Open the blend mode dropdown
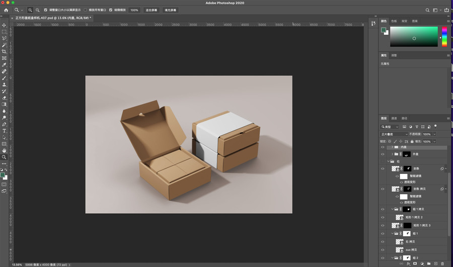The height and width of the screenshot is (267, 453). (394, 134)
